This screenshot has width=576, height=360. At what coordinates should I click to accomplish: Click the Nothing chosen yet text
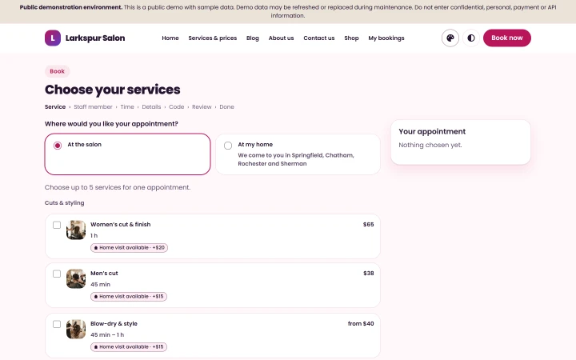[430, 145]
